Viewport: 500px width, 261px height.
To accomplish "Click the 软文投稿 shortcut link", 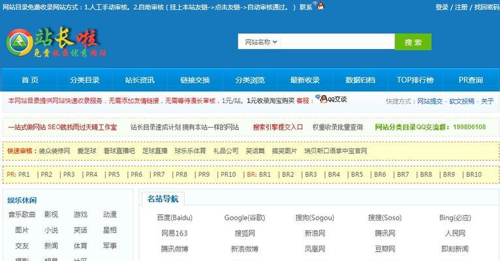I will point(461,101).
